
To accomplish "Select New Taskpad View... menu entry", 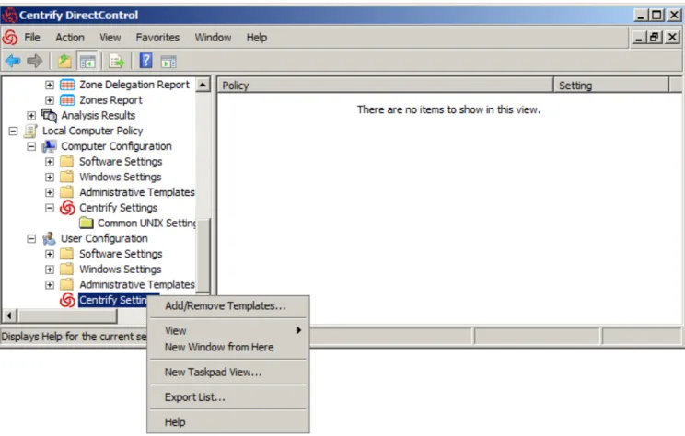I will coord(228,373).
